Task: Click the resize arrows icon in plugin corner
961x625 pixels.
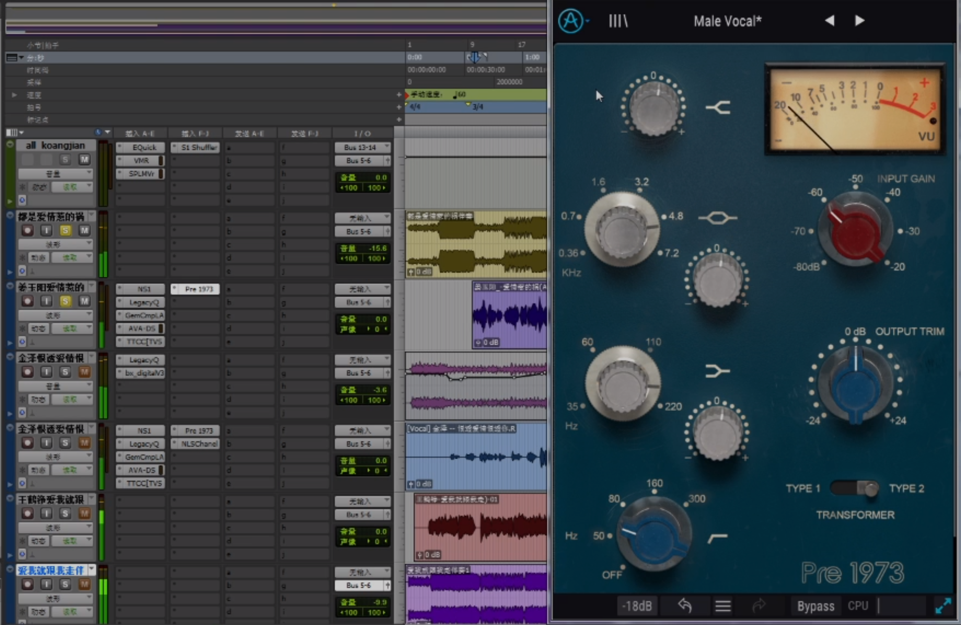Action: [x=943, y=606]
